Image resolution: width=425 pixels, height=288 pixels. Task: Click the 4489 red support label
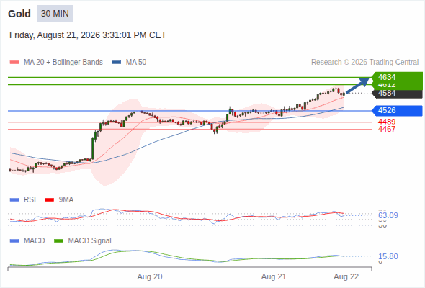click(387, 122)
